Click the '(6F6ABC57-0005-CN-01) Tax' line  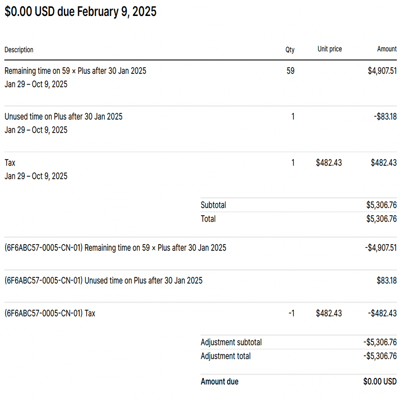50,313
